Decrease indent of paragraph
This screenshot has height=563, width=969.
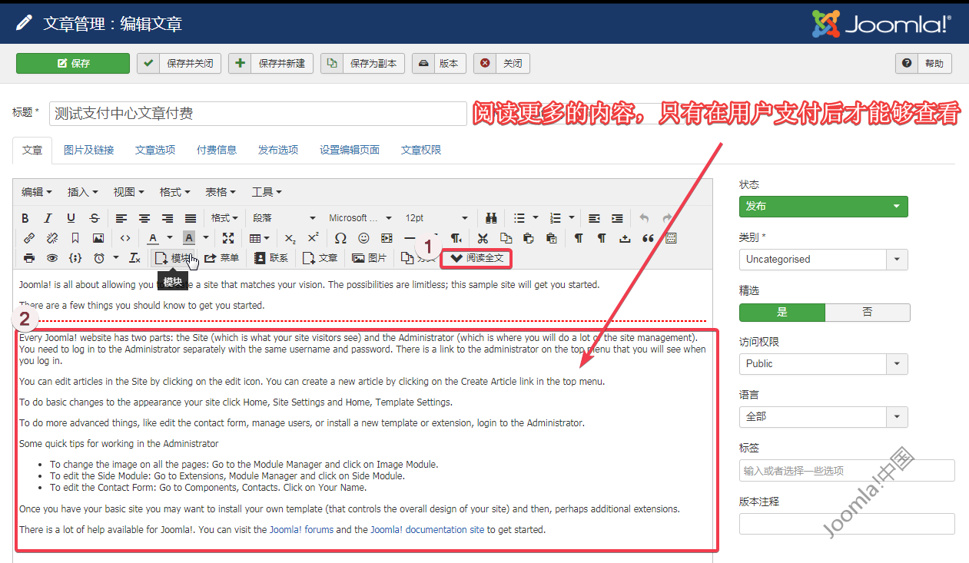click(x=594, y=218)
